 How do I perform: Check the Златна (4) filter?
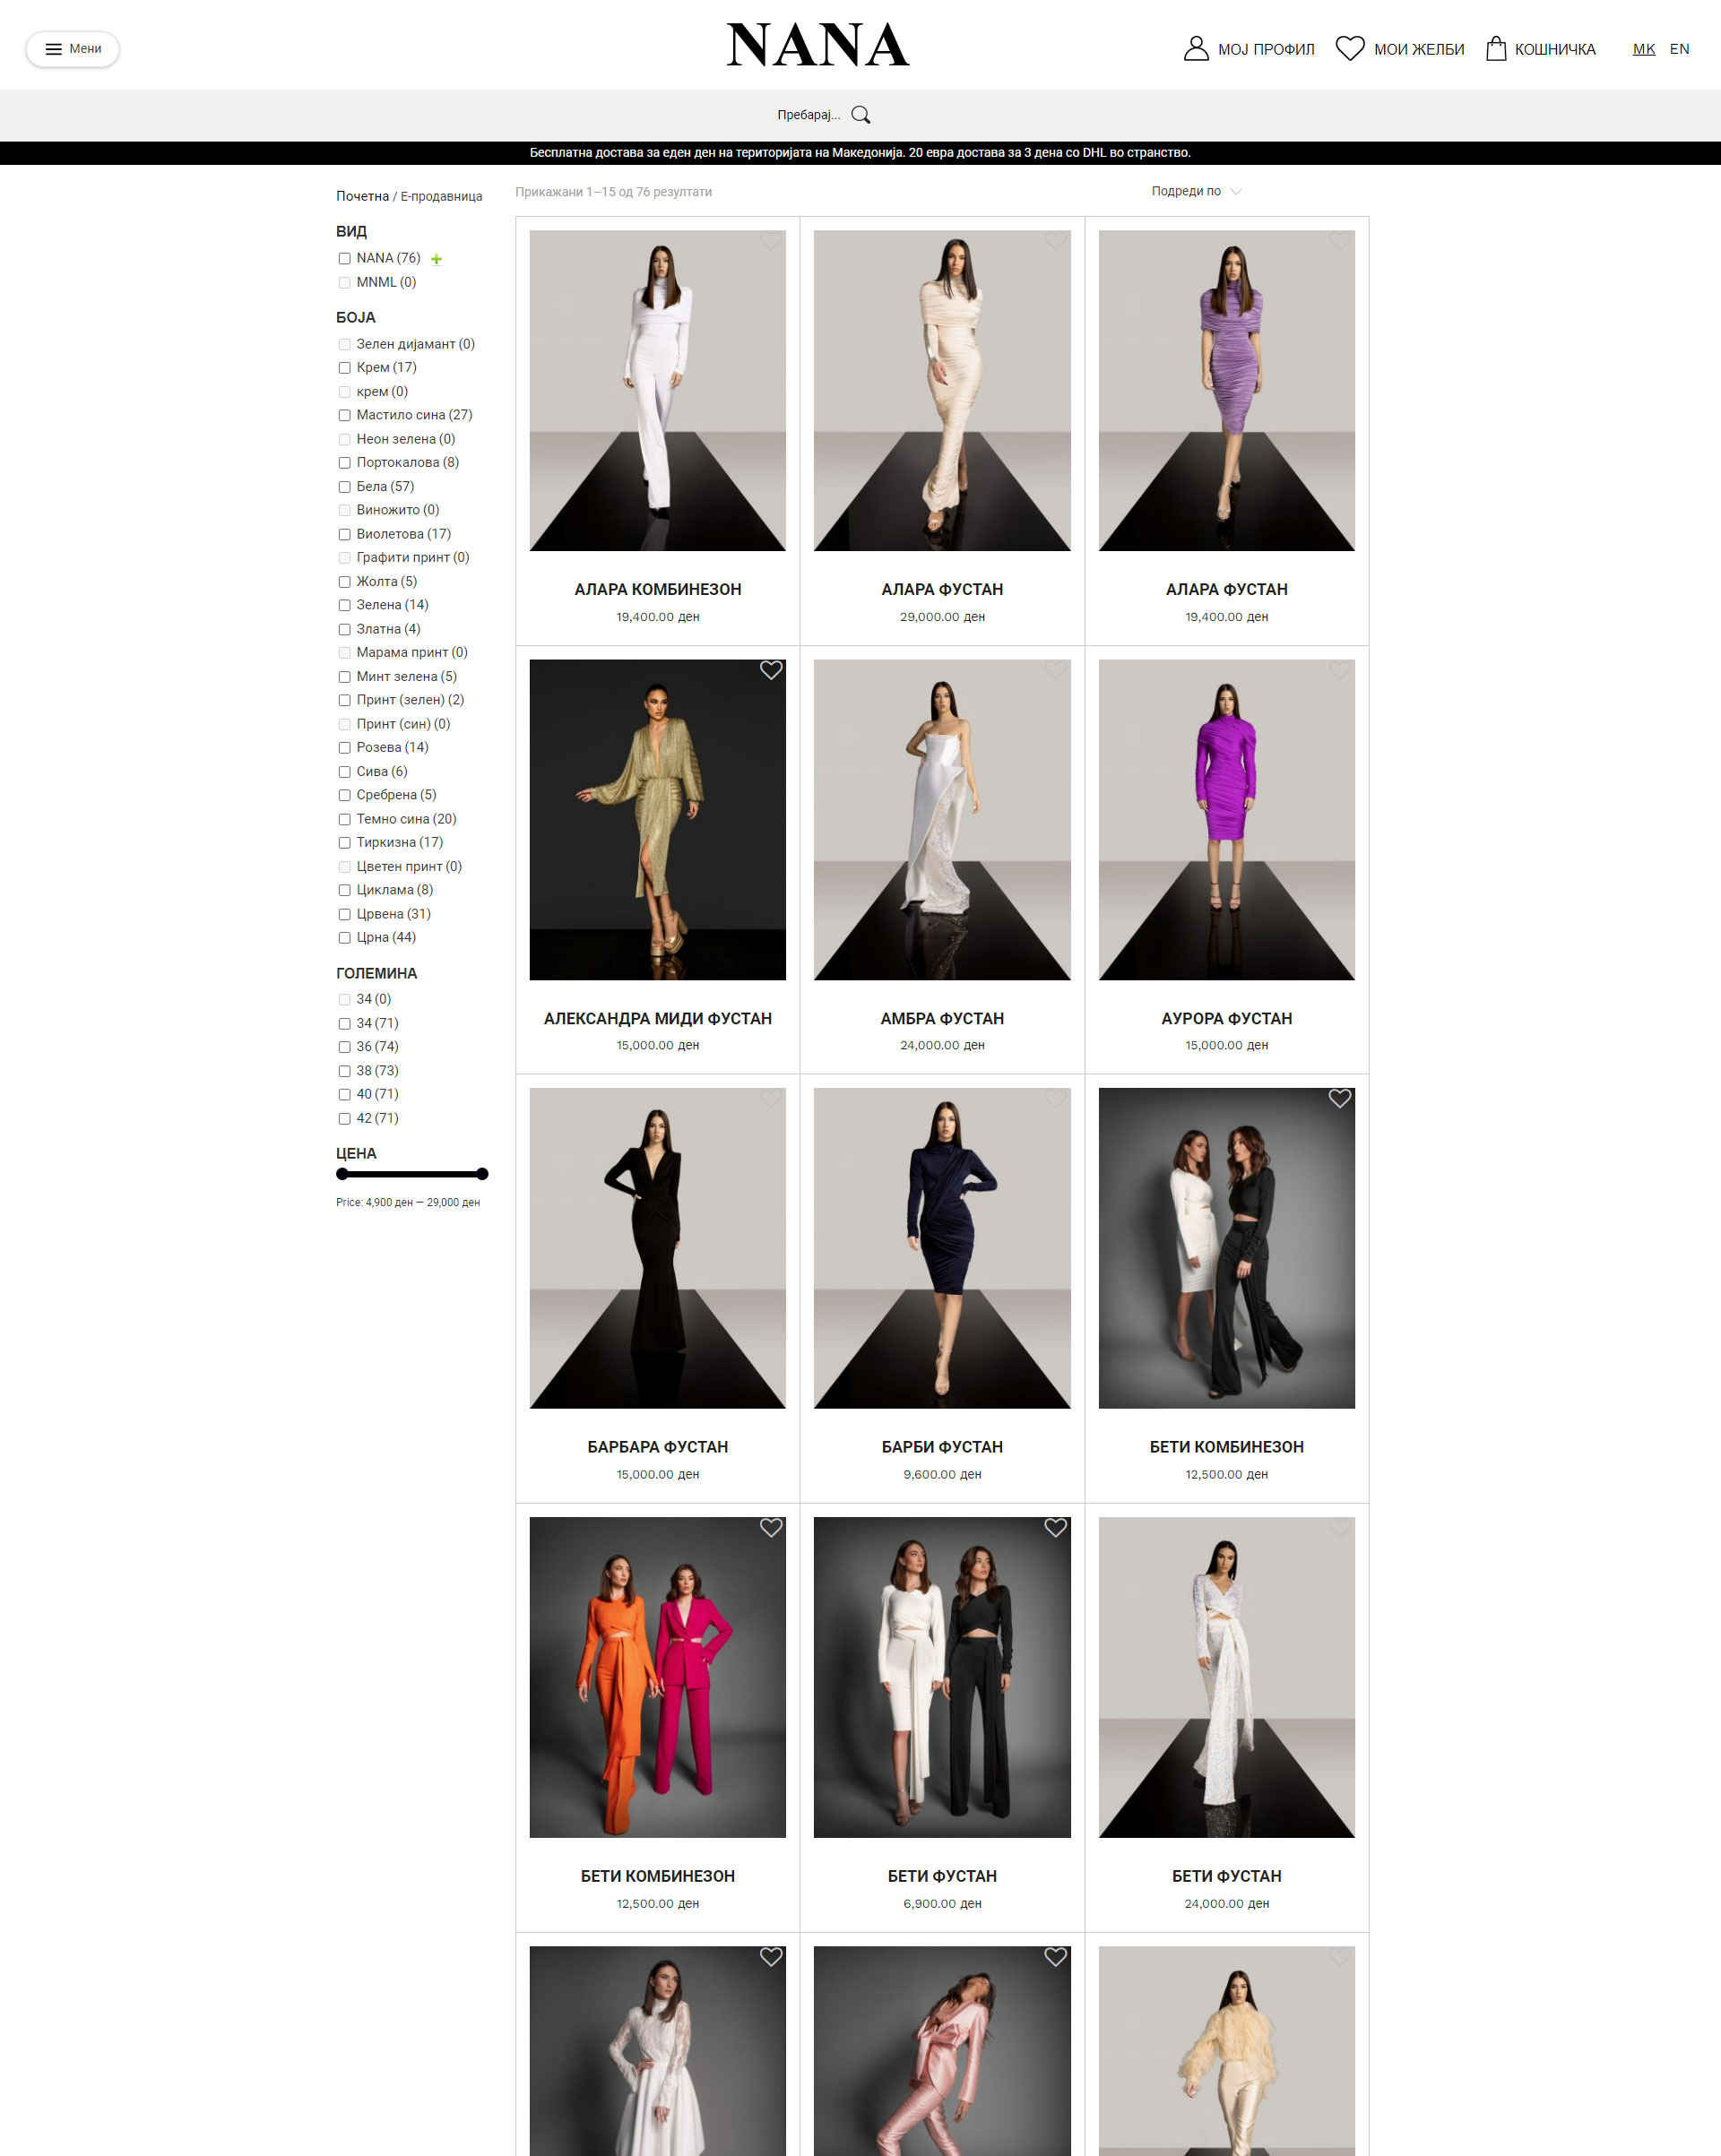344,629
